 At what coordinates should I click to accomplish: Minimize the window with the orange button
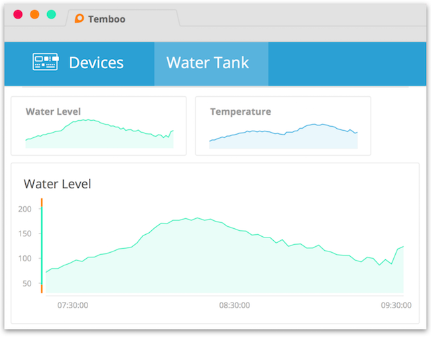34,14
